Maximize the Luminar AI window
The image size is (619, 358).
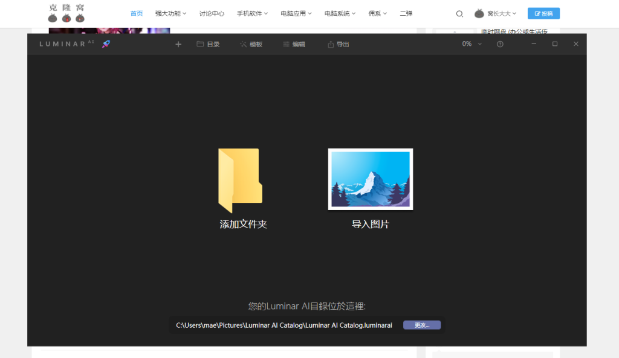[555, 43]
